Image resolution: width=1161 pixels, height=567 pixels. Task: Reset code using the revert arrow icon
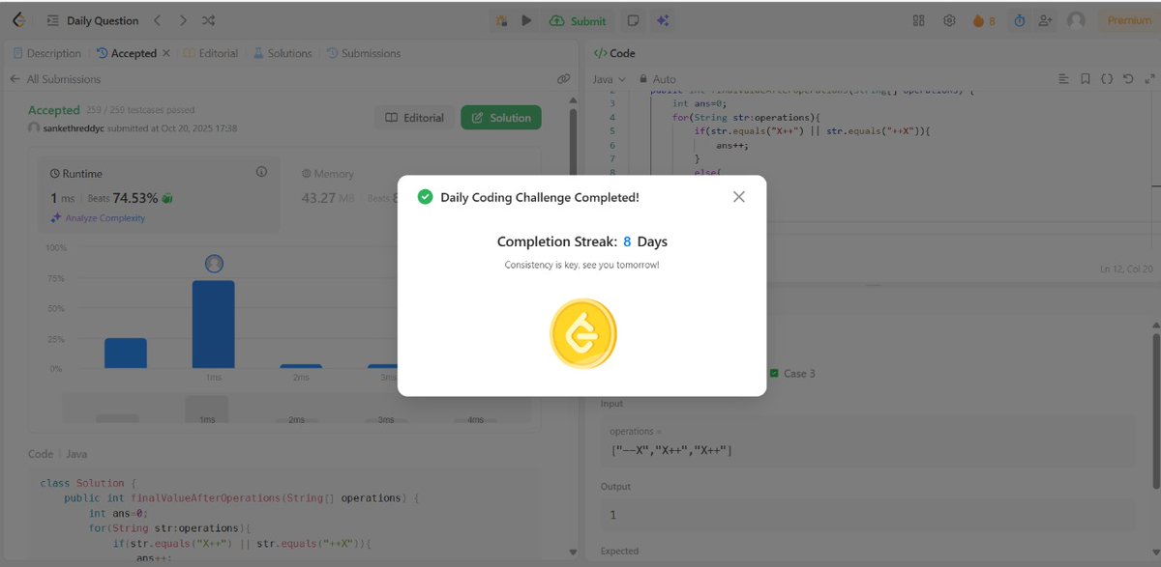tap(1128, 78)
